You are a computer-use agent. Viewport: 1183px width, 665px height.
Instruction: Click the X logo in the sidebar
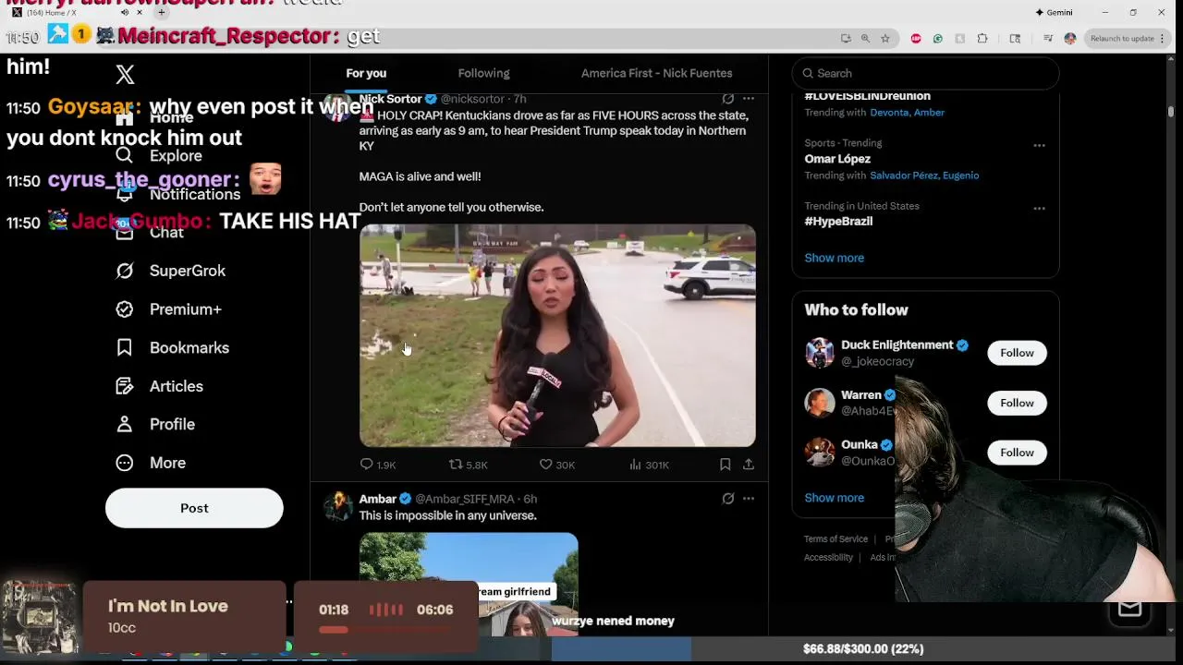pyautogui.click(x=125, y=74)
